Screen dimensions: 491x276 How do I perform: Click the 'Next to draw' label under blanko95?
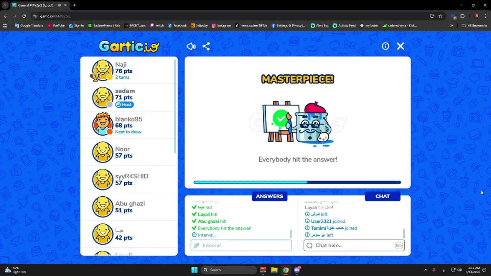128,132
